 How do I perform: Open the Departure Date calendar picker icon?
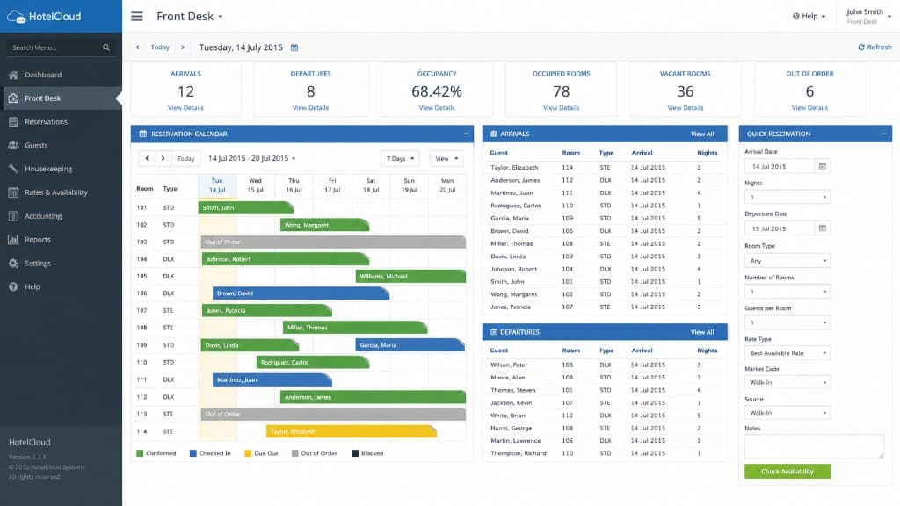coord(823,228)
